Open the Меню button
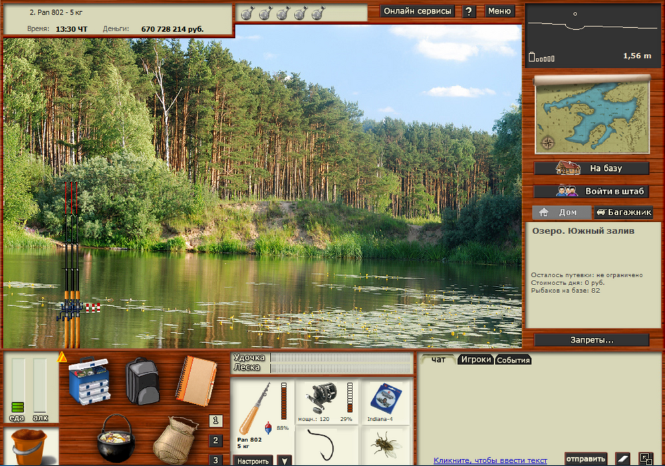This screenshot has height=466, width=665. click(499, 11)
